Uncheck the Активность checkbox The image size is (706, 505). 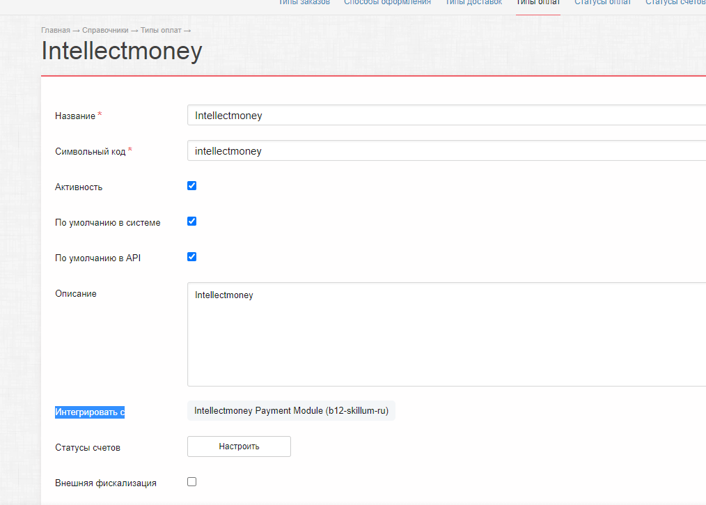click(192, 186)
